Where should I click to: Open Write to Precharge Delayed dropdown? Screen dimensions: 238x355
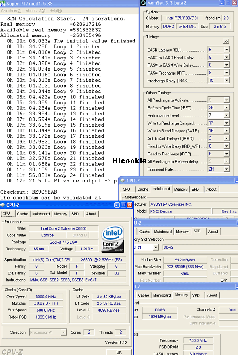point(226,123)
